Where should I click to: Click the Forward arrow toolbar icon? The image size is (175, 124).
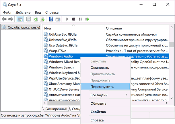coord(11,19)
